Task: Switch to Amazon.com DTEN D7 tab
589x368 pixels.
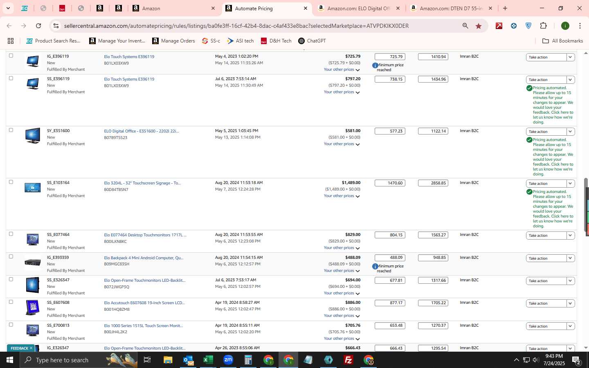Action: (452, 8)
